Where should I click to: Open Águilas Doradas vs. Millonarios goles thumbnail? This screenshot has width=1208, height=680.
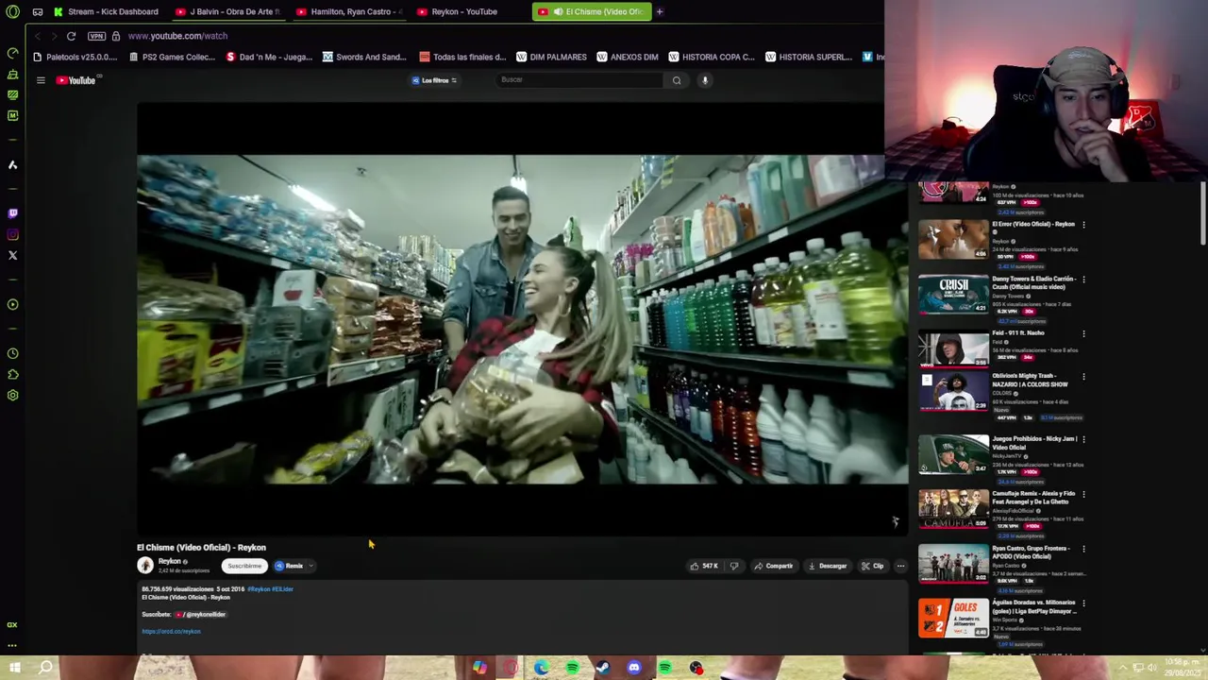[953, 618]
